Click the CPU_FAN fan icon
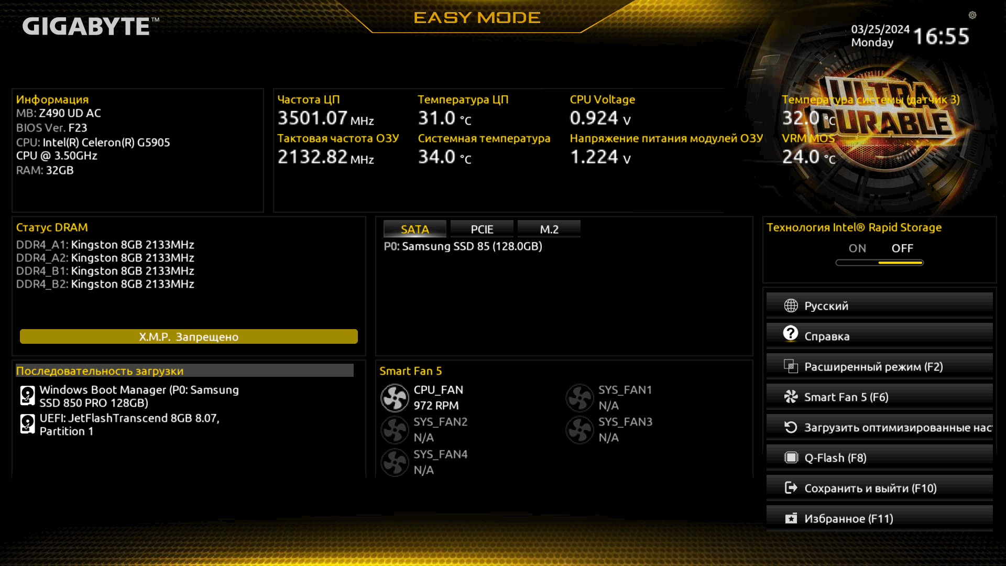 395,398
